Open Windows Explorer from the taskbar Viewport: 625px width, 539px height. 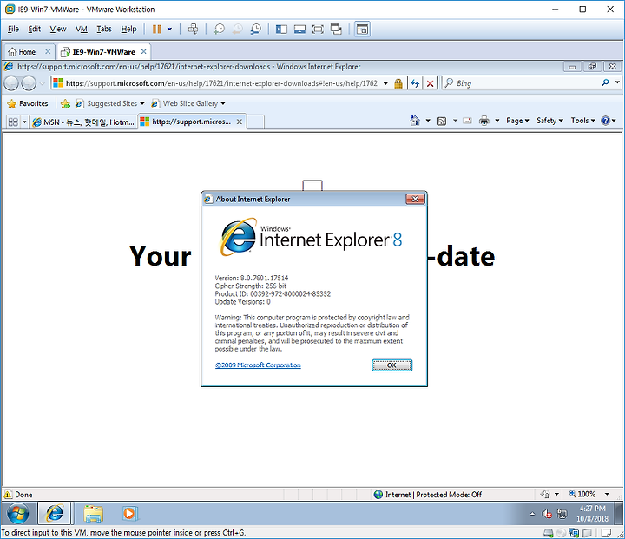tap(93, 514)
